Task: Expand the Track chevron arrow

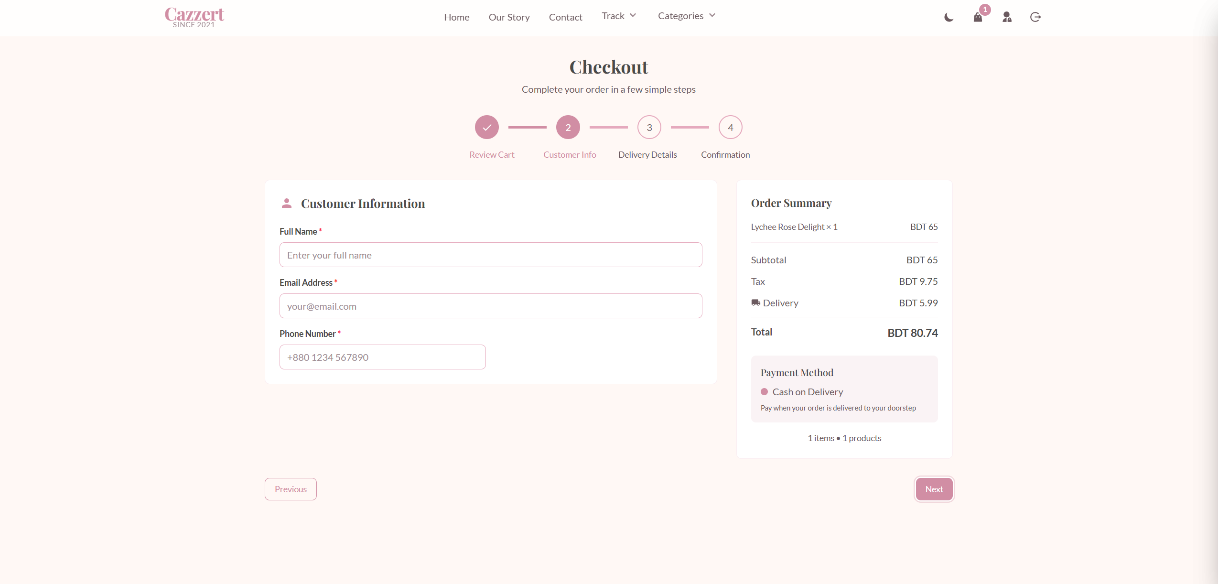Action: click(633, 15)
